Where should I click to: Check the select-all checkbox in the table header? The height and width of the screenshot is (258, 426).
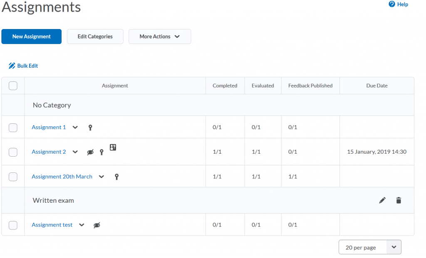click(x=13, y=86)
